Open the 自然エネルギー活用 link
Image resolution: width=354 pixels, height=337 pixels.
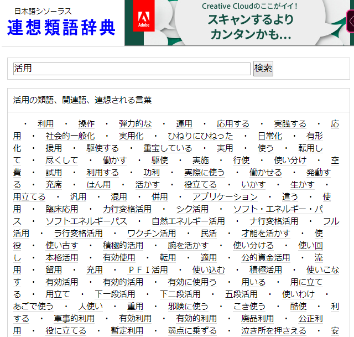(x=188, y=221)
